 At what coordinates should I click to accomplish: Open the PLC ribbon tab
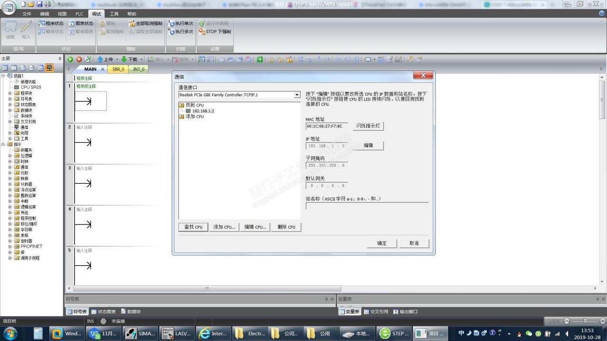(x=79, y=14)
